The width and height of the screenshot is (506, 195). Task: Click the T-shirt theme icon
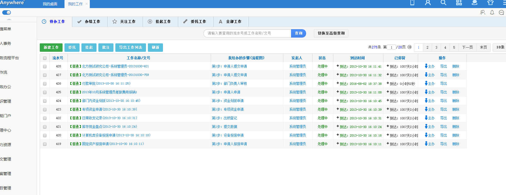click(490, 3)
